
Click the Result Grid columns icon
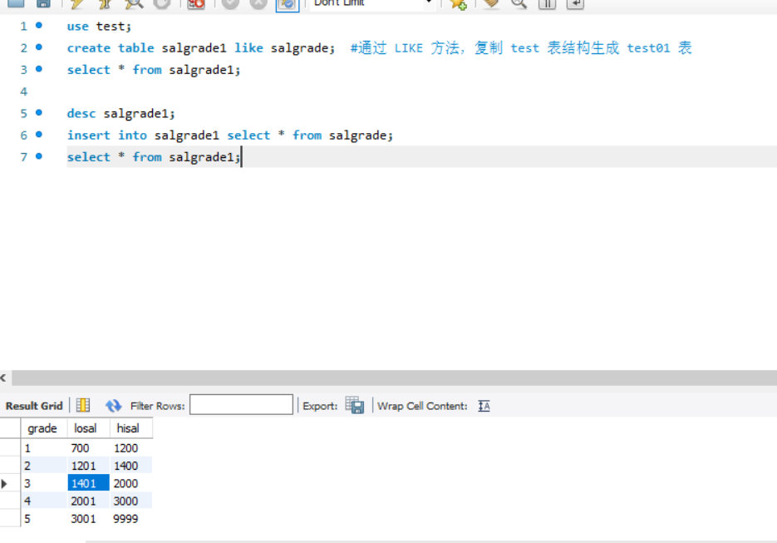[x=83, y=406]
